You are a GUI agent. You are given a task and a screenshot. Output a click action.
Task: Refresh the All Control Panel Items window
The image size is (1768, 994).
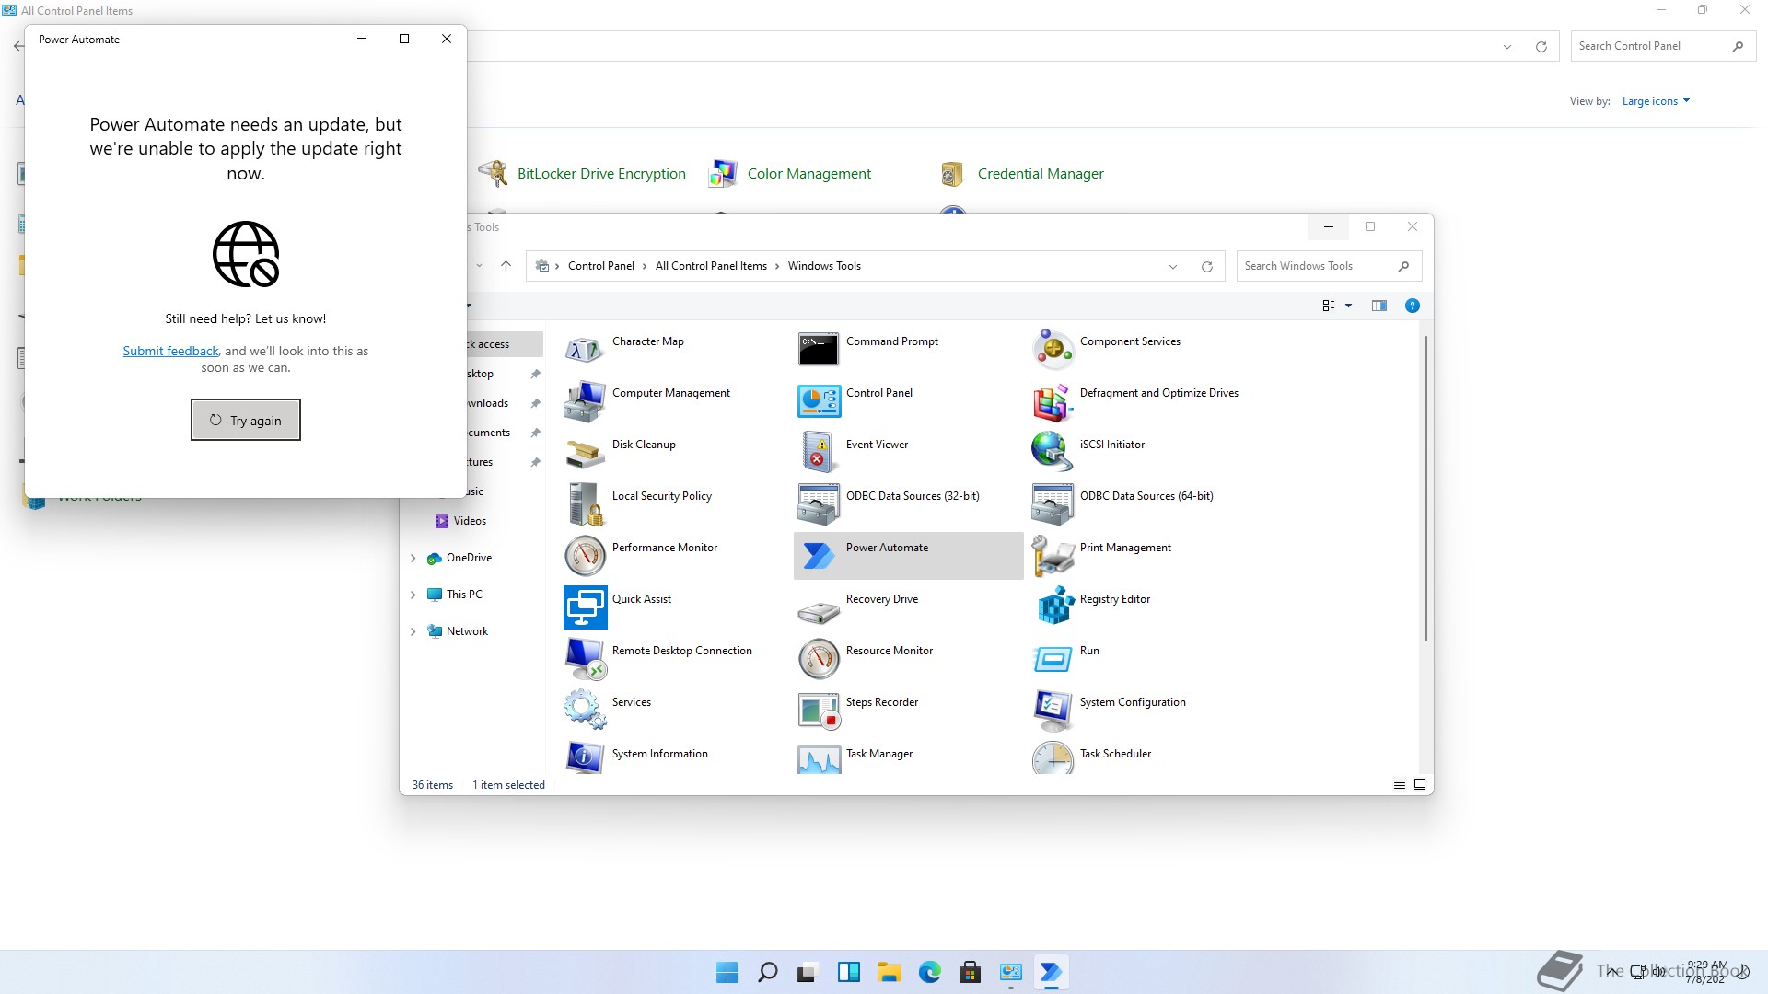tap(1541, 46)
